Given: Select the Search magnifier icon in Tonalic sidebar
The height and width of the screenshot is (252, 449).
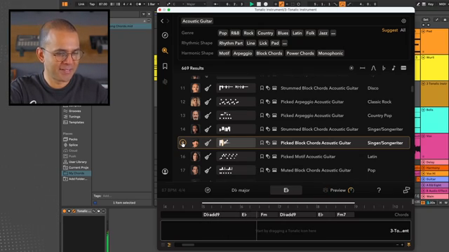Looking at the screenshot, I should tap(165, 50).
